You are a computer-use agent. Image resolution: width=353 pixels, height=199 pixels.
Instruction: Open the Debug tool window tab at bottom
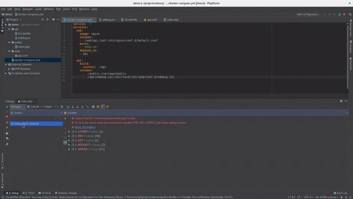pos(13,193)
